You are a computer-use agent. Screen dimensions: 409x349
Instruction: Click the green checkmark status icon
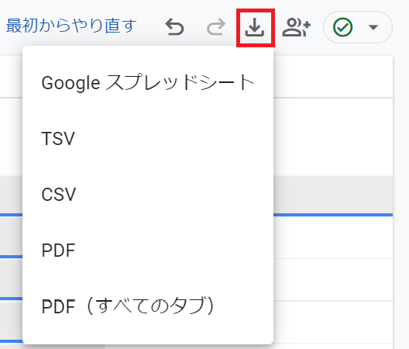click(x=342, y=27)
